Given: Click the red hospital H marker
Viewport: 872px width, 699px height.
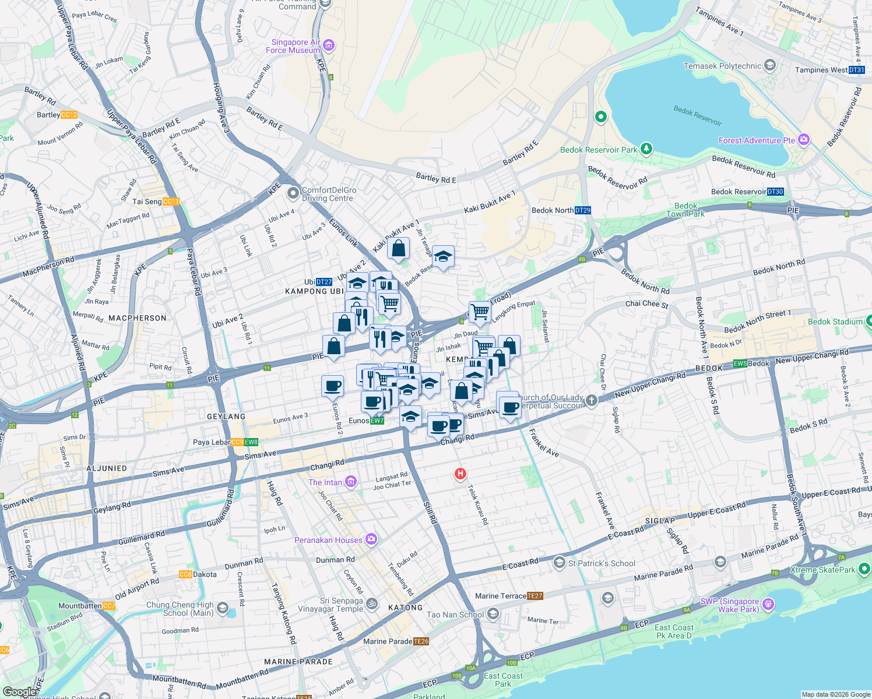Looking at the screenshot, I should [x=460, y=474].
